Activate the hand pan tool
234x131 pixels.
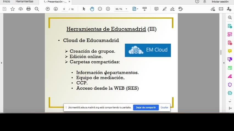(92, 9)
